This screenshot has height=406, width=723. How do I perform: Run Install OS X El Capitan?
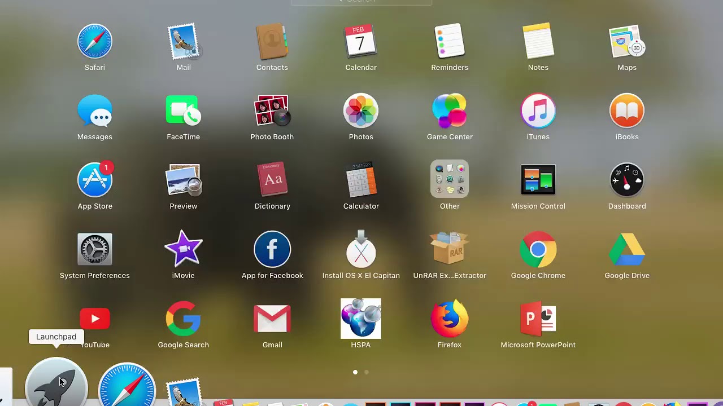[361, 250]
